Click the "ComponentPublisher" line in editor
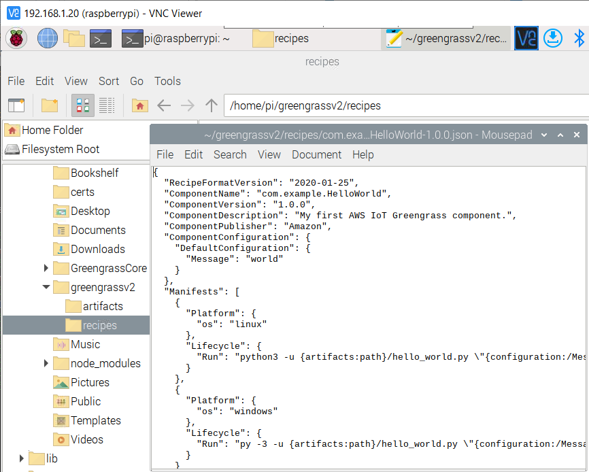The width and height of the screenshot is (589, 472). [248, 226]
